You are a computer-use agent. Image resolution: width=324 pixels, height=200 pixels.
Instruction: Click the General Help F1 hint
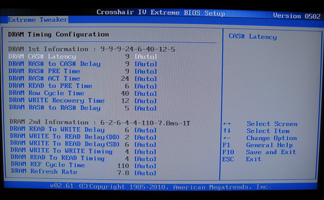point(269,145)
